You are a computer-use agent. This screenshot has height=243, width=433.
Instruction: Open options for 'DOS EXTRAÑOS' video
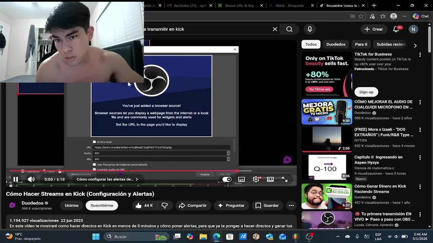(420, 130)
